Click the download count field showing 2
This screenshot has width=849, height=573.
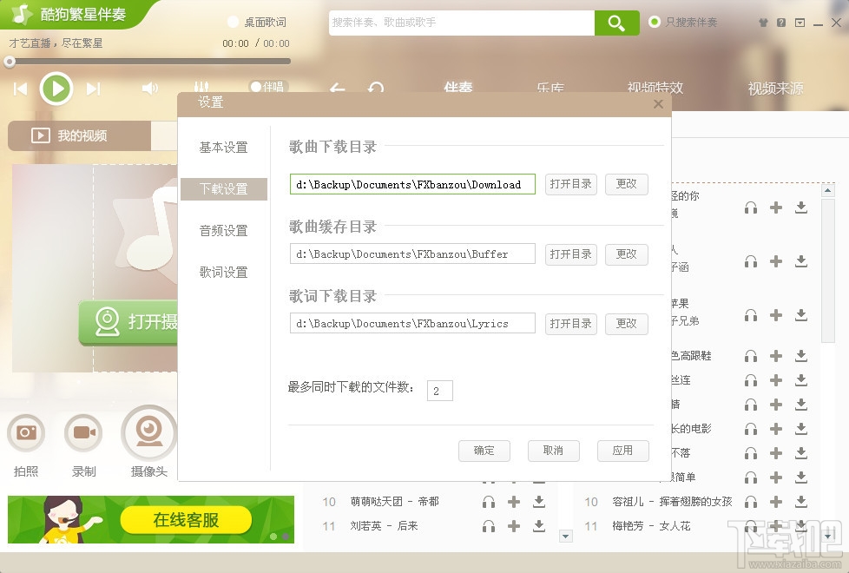click(x=440, y=391)
